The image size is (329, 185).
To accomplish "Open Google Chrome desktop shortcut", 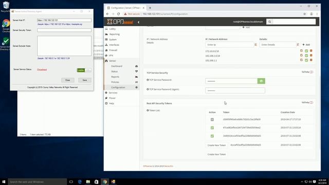I will pos(6,26).
